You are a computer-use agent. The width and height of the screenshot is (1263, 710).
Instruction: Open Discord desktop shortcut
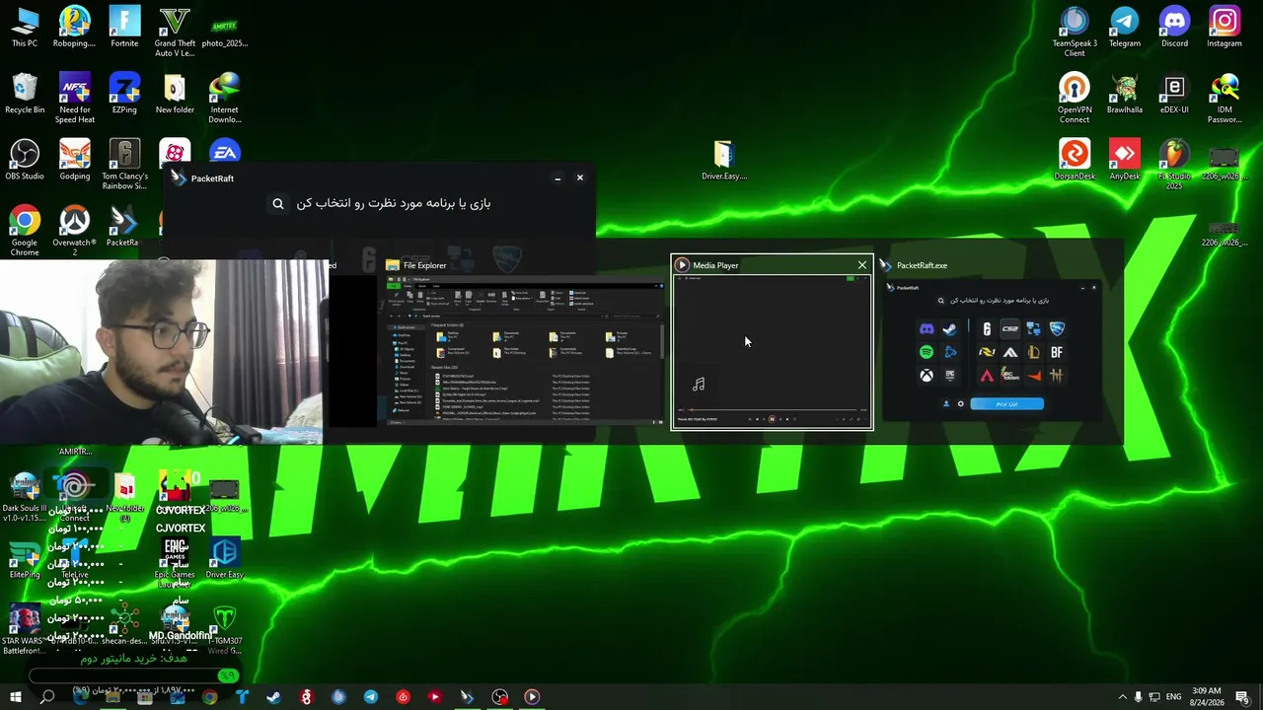(1174, 28)
